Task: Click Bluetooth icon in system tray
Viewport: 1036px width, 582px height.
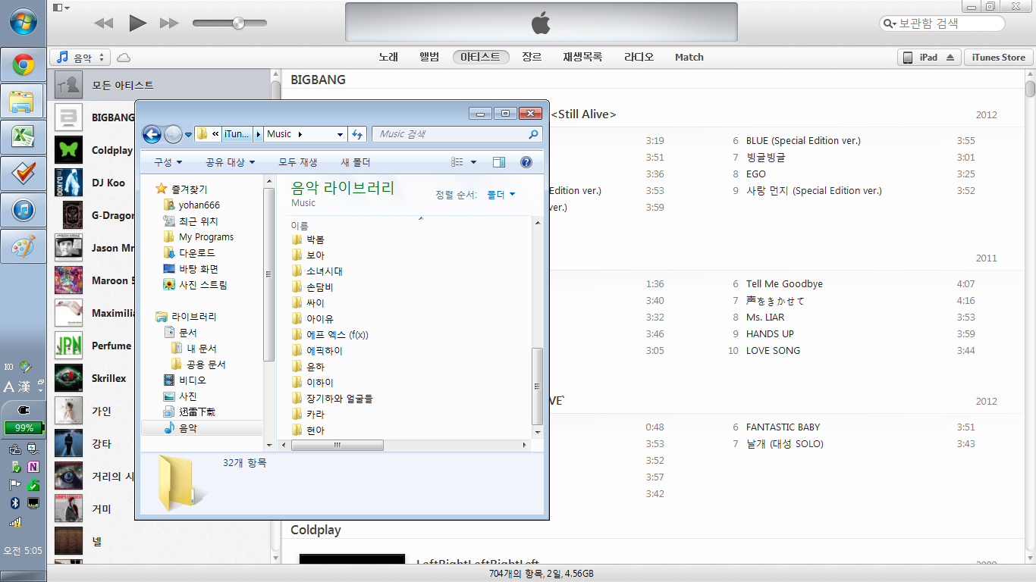Action: [x=14, y=502]
